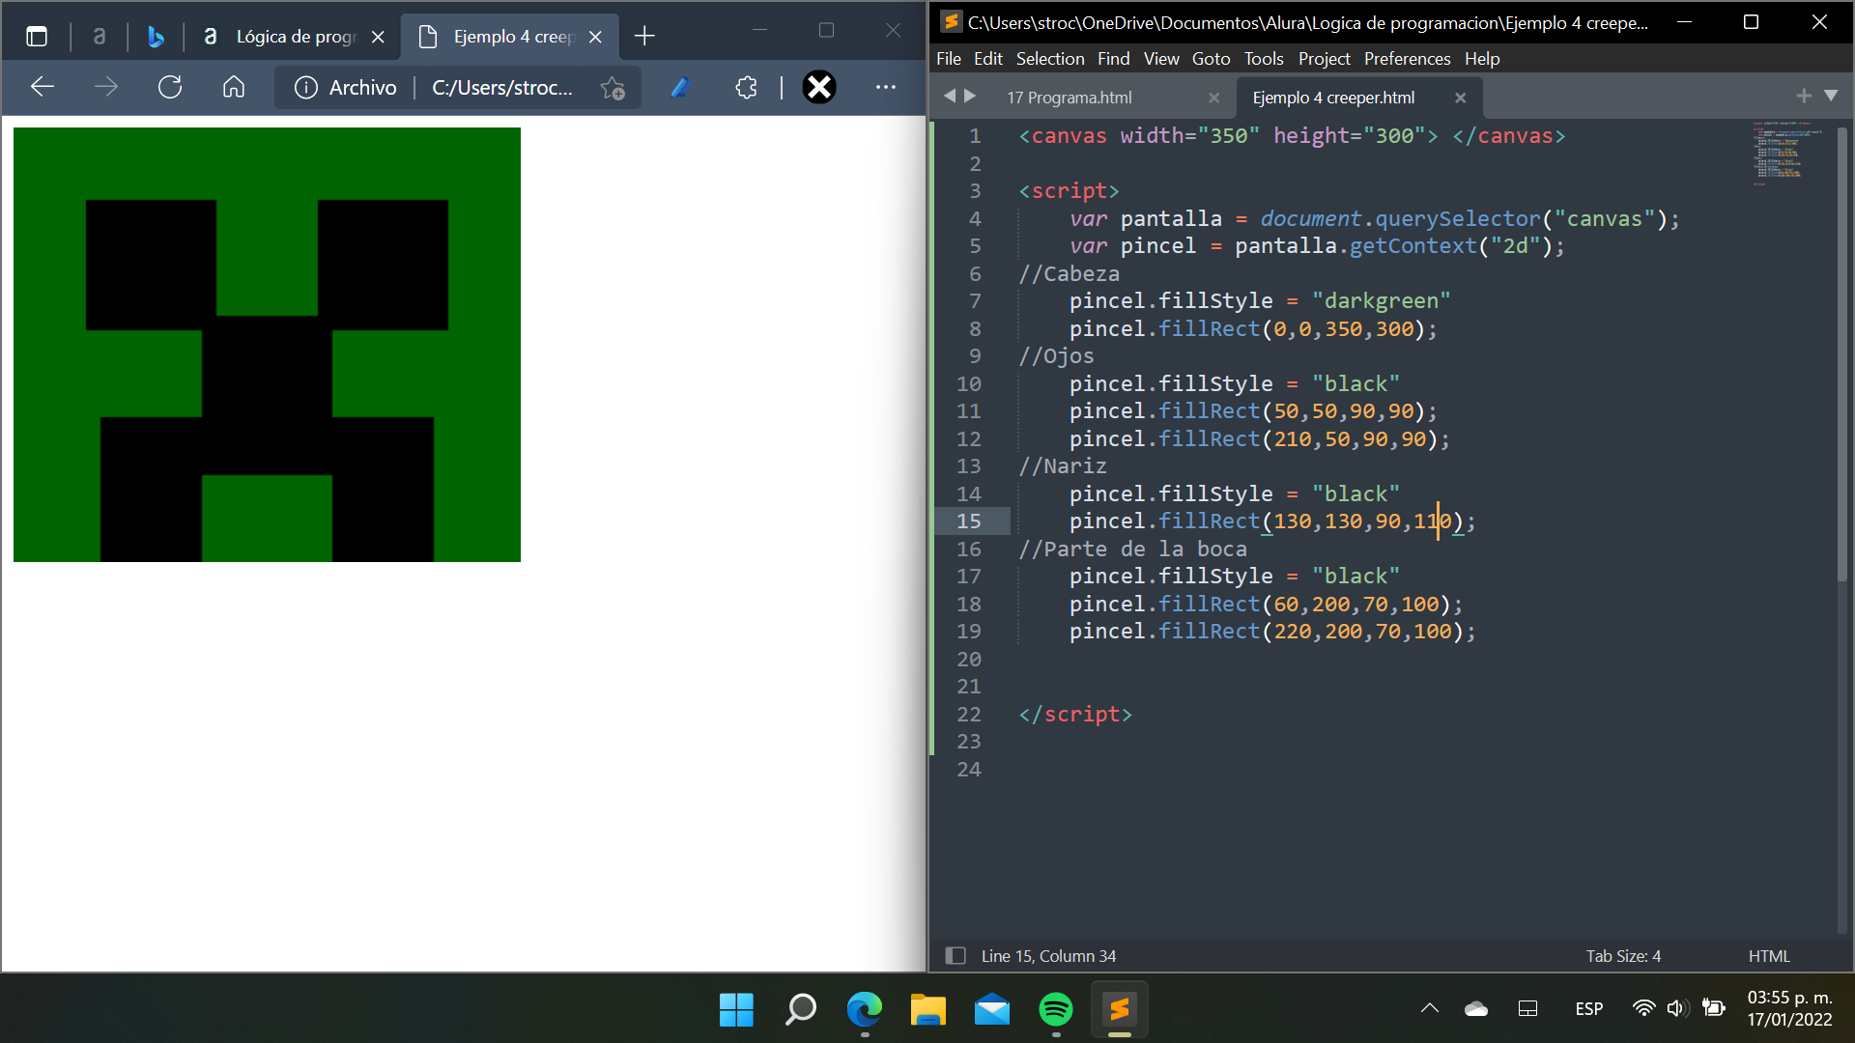
Task: Change the HTML syntax selector
Action: [x=1769, y=956]
